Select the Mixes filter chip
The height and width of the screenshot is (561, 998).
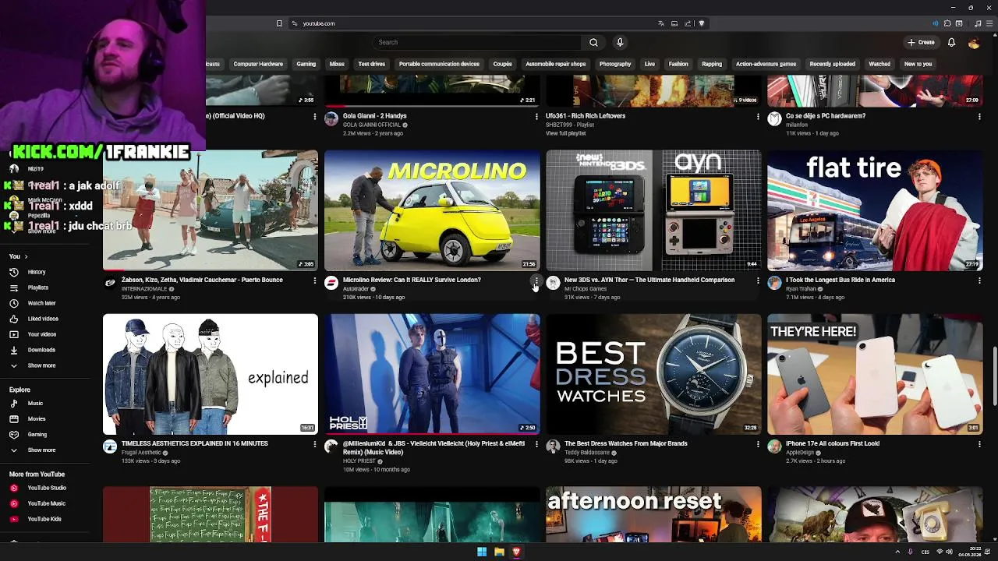337,64
